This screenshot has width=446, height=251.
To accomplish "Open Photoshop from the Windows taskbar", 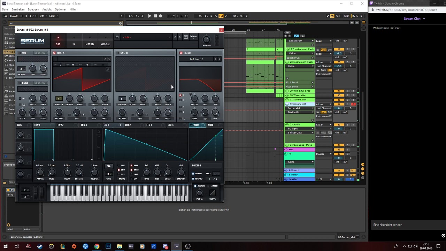I will pos(108,246).
